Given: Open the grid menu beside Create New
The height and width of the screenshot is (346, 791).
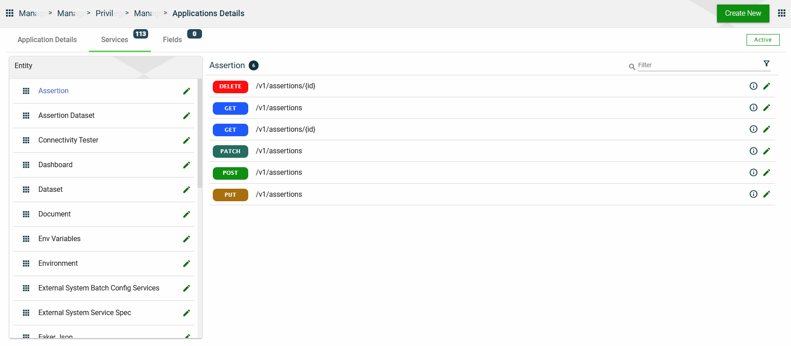Looking at the screenshot, I should 782,13.
